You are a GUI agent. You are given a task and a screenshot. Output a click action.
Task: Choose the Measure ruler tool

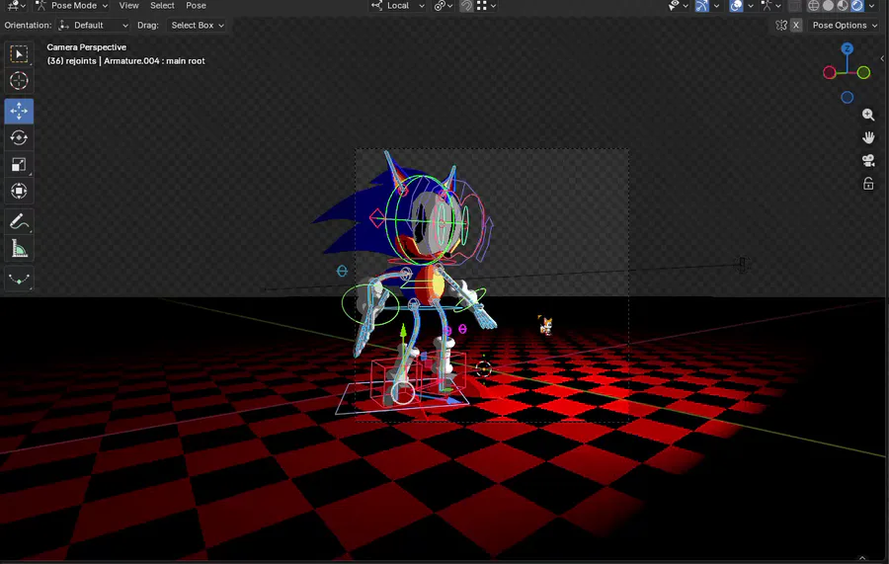coord(19,248)
